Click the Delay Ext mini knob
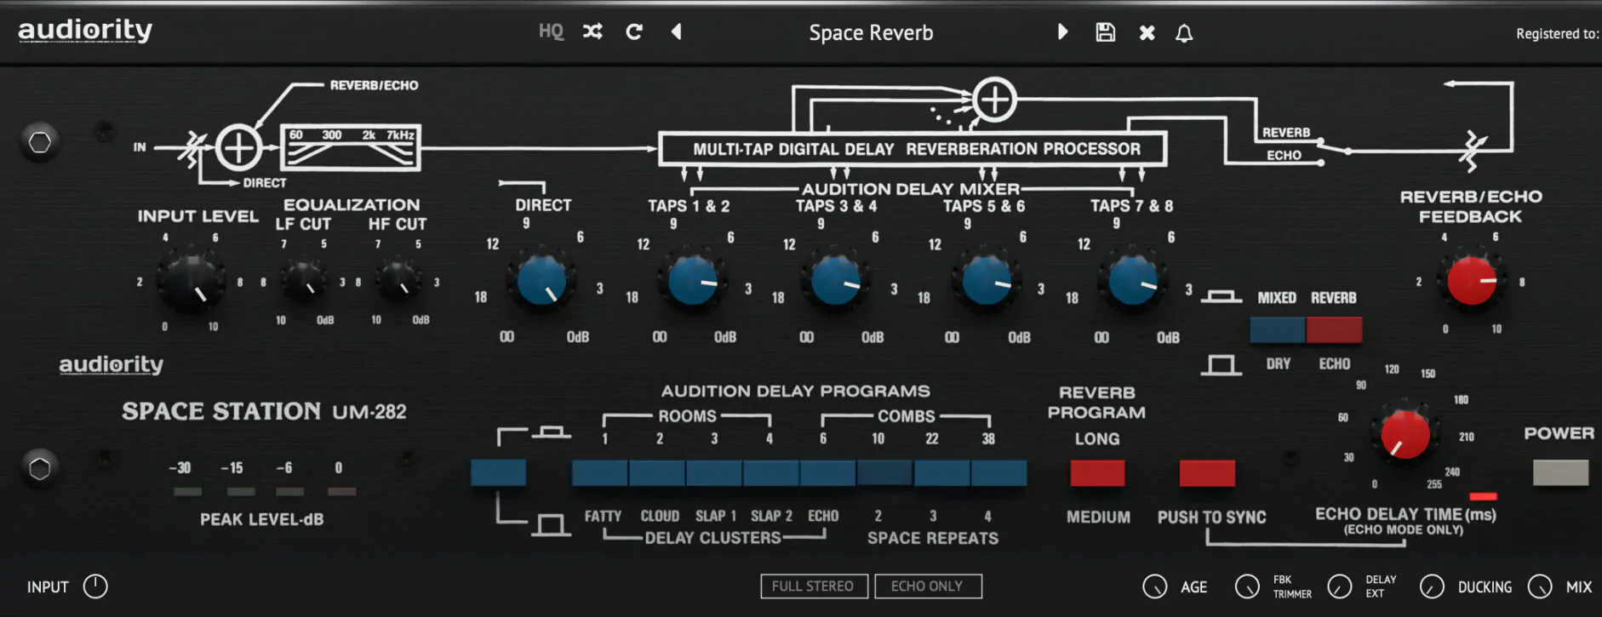Image resolution: width=1602 pixels, height=618 pixels. (x=1340, y=587)
